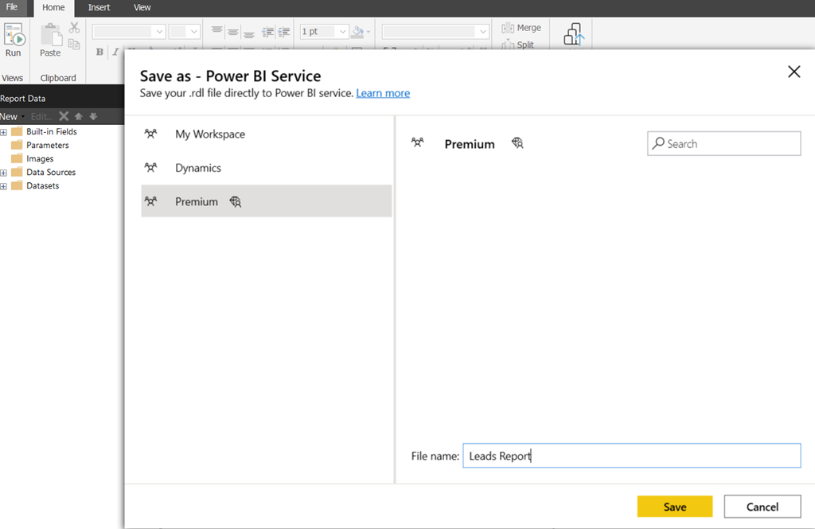Click the File name input field

pos(631,456)
